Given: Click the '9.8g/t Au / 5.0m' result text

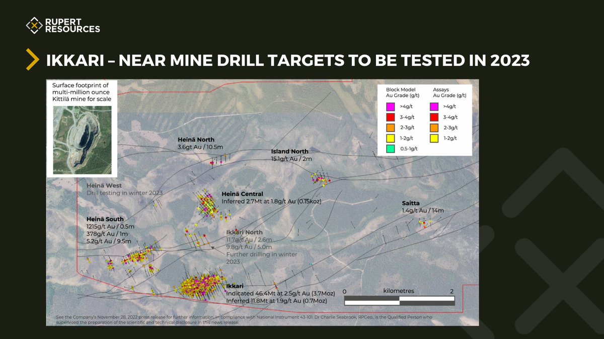Looking at the screenshot, I should point(249,247).
